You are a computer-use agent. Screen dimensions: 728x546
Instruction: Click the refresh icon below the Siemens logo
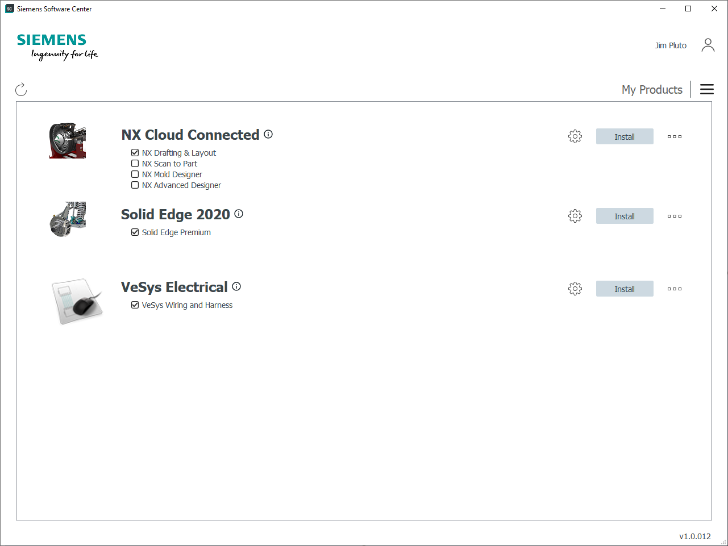click(21, 89)
